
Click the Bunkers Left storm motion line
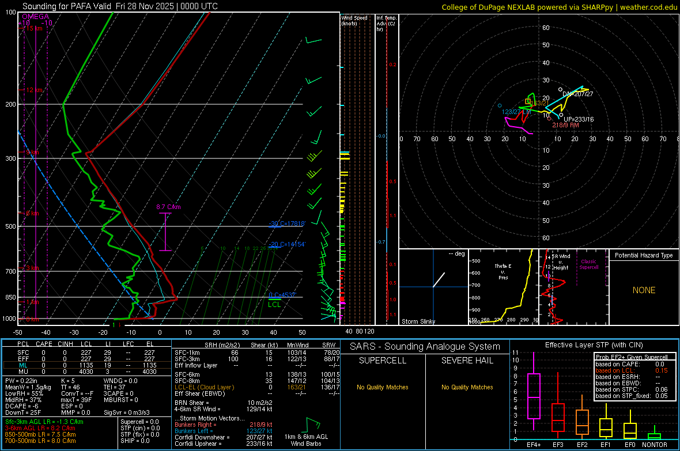pos(224,431)
